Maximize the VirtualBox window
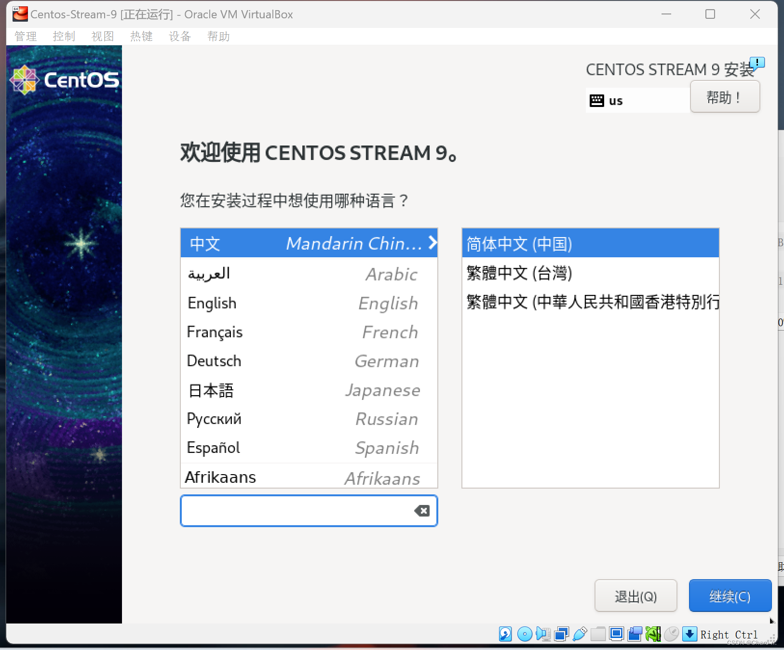Screen dimensions: 784x650 click(710, 14)
